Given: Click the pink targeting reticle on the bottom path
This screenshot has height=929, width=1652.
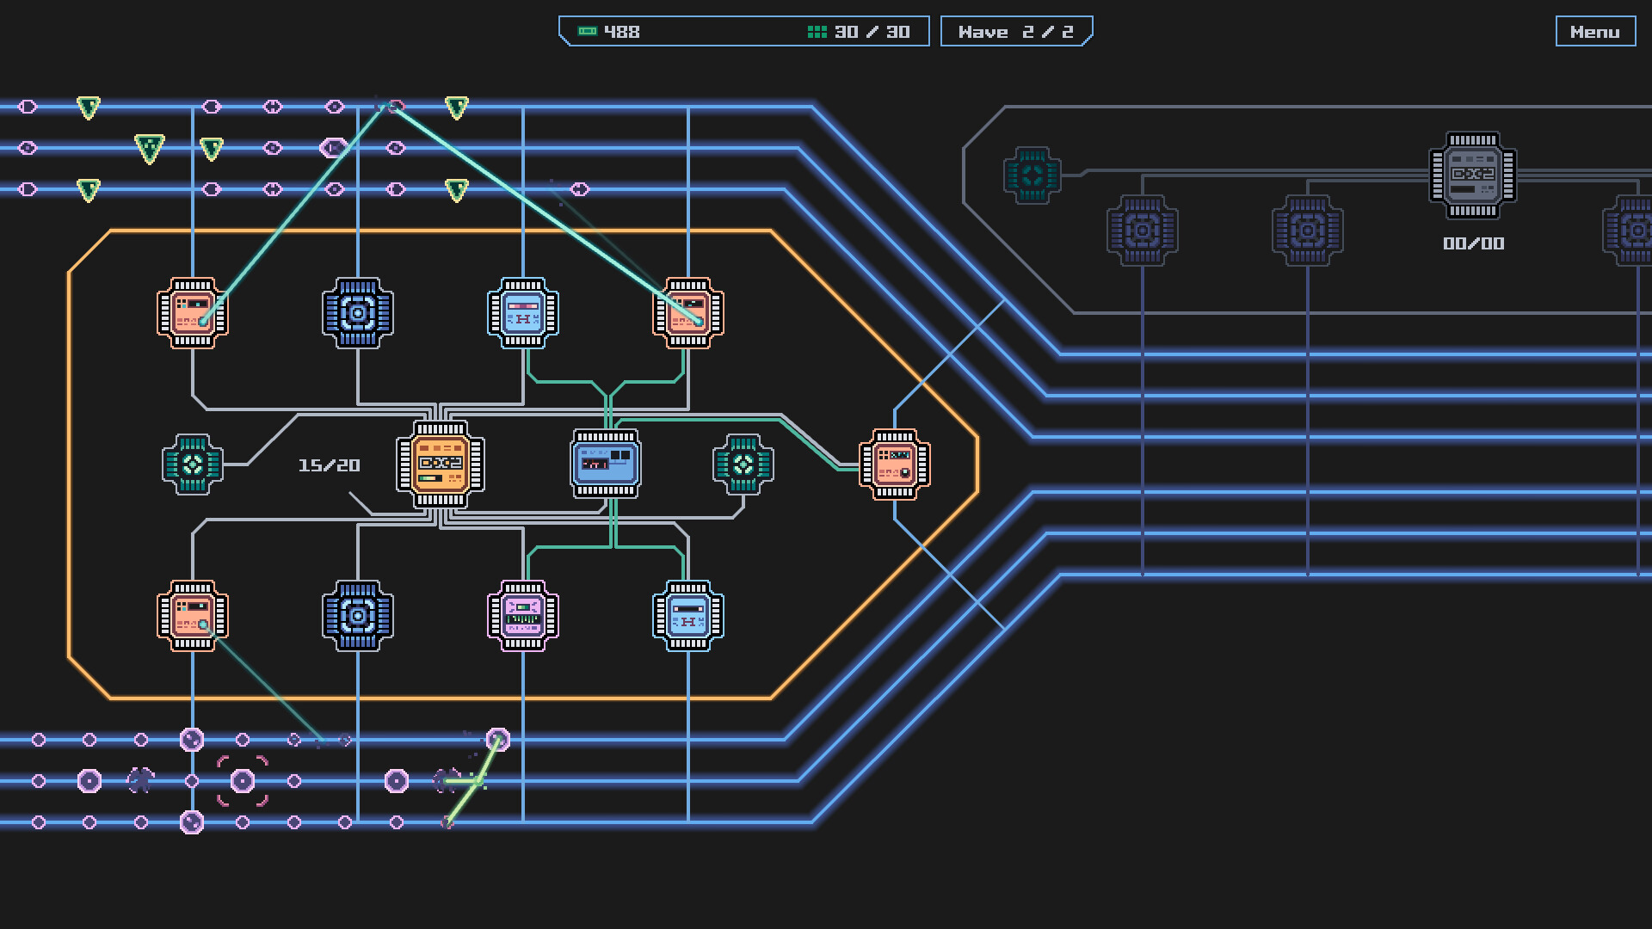Looking at the screenshot, I should click(242, 781).
